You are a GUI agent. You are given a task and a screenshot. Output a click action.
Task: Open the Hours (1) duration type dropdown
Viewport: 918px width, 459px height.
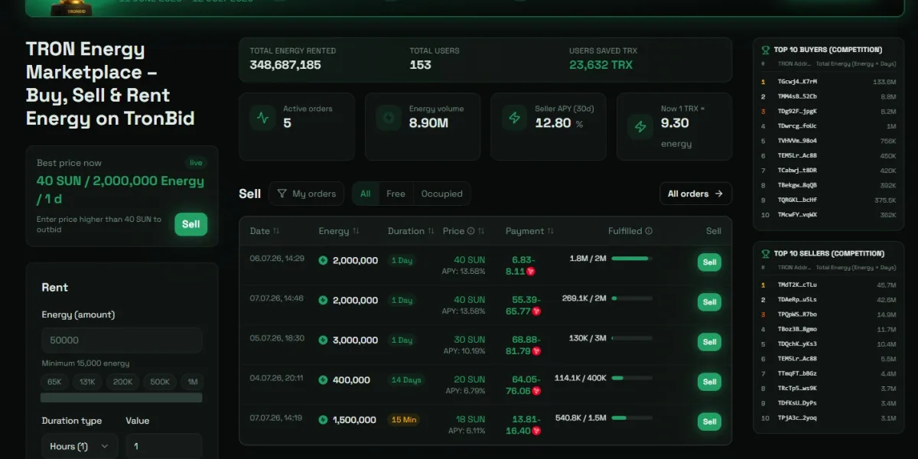(x=79, y=446)
